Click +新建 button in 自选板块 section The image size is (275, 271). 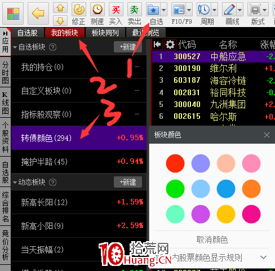pos(128,47)
